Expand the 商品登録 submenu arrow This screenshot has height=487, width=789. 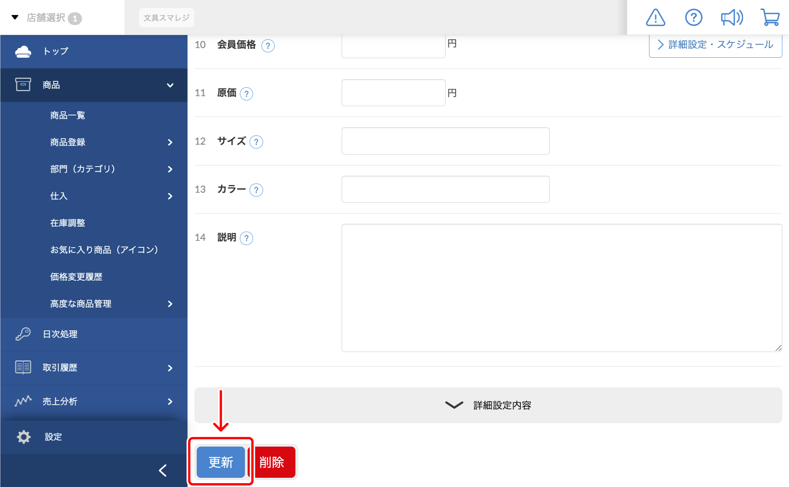pyautogui.click(x=170, y=142)
